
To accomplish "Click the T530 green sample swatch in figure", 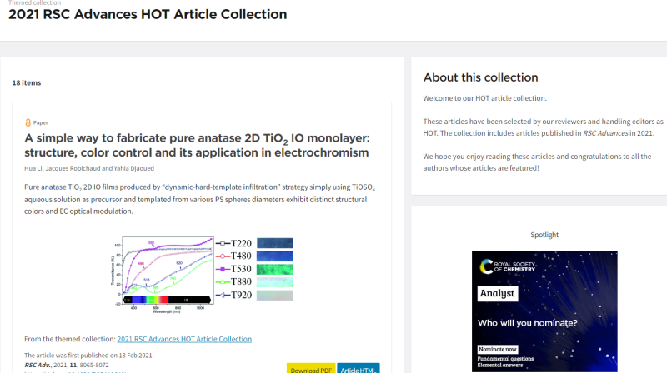I will 275,269.
